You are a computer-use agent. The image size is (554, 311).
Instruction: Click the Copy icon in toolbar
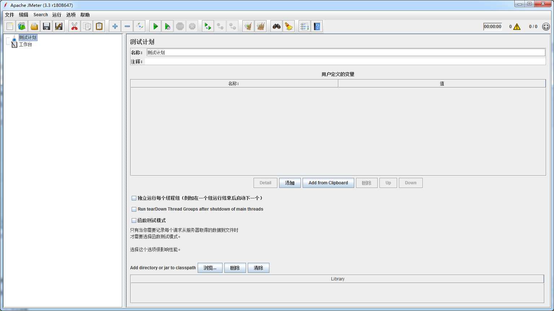(87, 26)
